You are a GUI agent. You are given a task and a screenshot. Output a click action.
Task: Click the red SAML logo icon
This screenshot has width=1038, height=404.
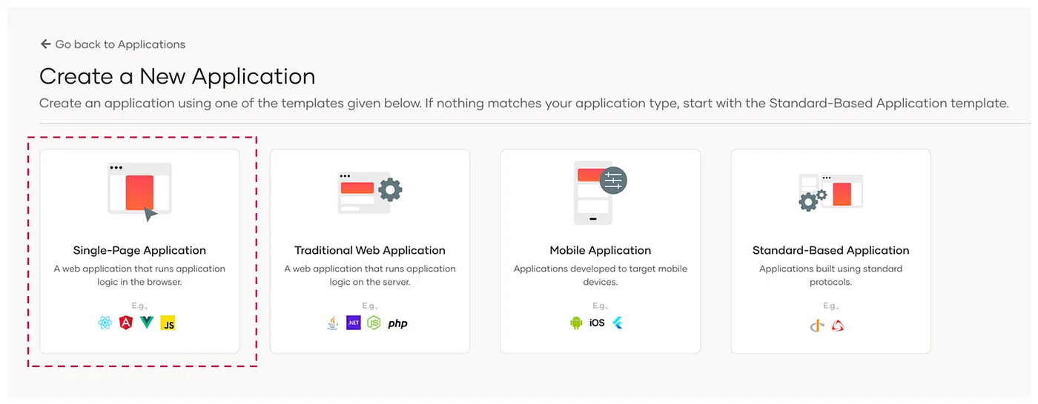[838, 325]
